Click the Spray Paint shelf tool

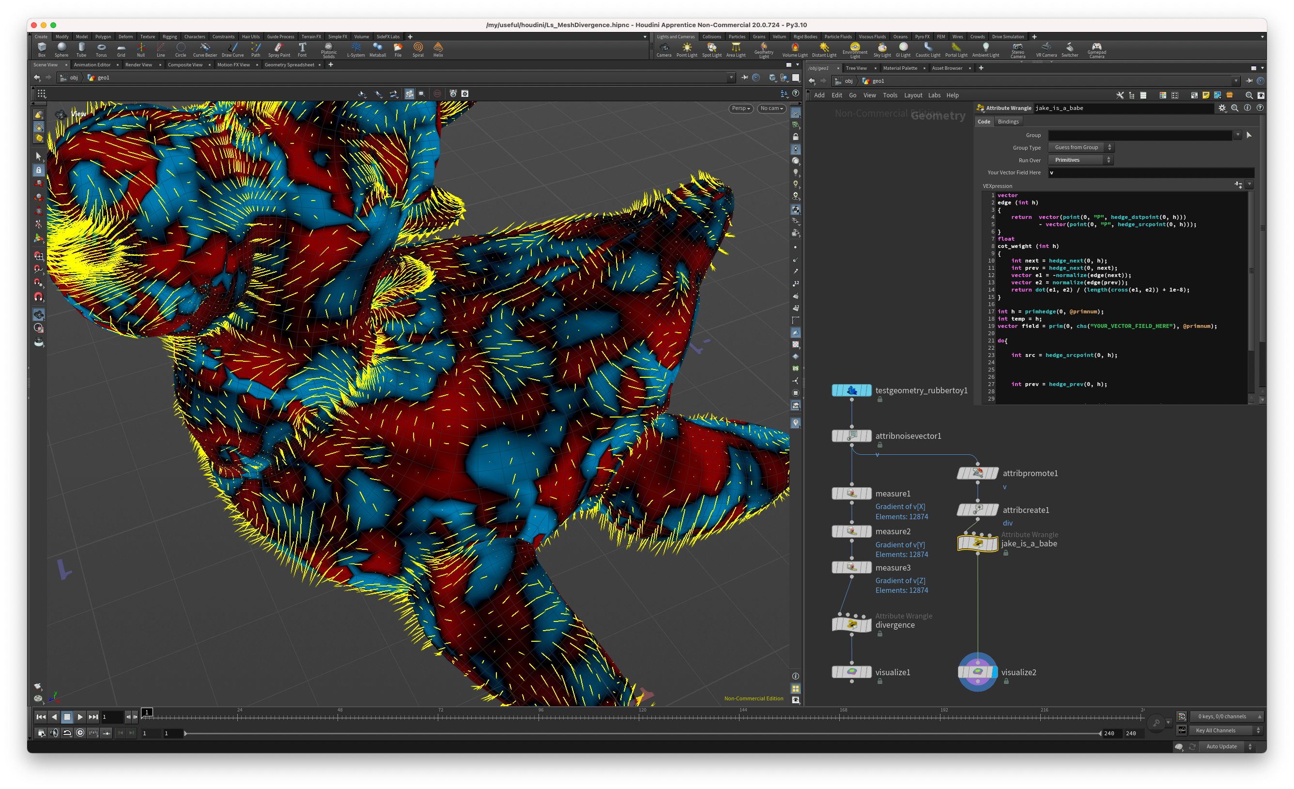pos(279,49)
